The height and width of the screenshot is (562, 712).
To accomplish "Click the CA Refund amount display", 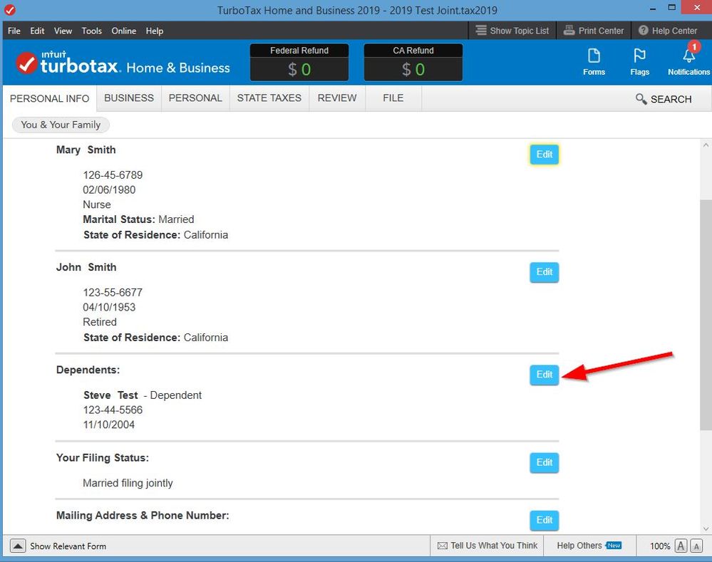I will [x=413, y=69].
